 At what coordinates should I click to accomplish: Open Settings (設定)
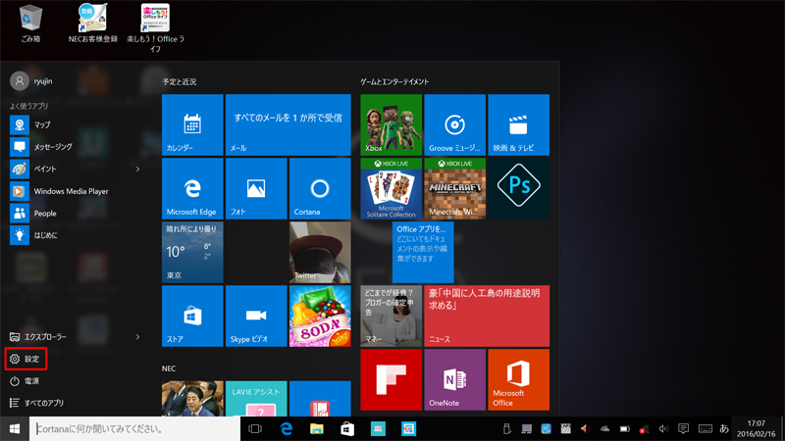(26, 359)
